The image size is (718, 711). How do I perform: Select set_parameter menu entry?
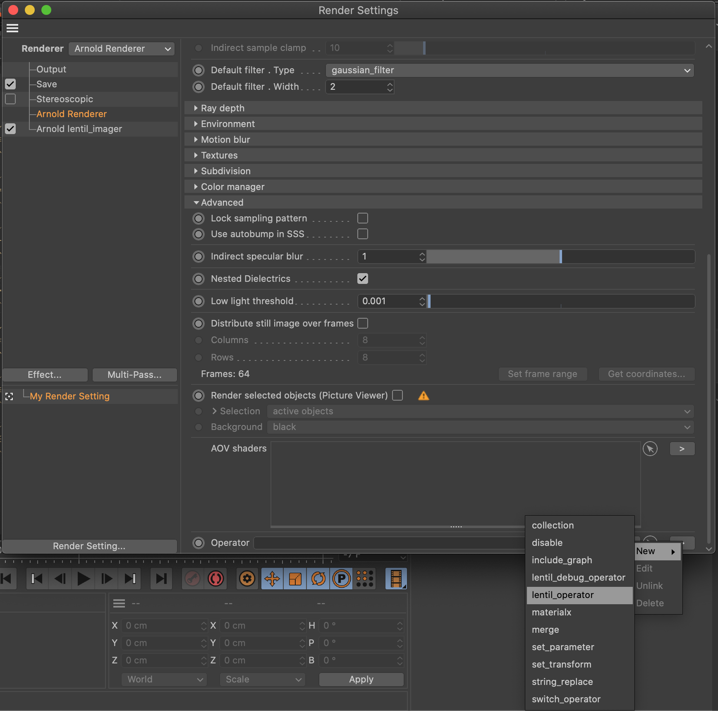tap(579, 647)
